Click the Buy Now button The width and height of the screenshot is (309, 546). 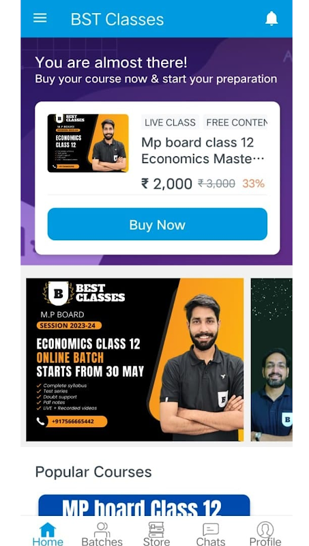[158, 225]
